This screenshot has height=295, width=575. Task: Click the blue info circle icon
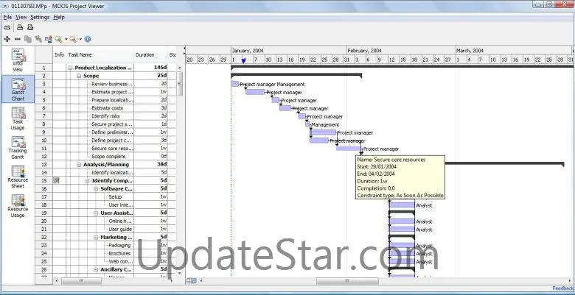87,39
